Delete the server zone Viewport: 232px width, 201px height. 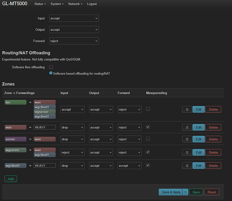click(x=213, y=139)
